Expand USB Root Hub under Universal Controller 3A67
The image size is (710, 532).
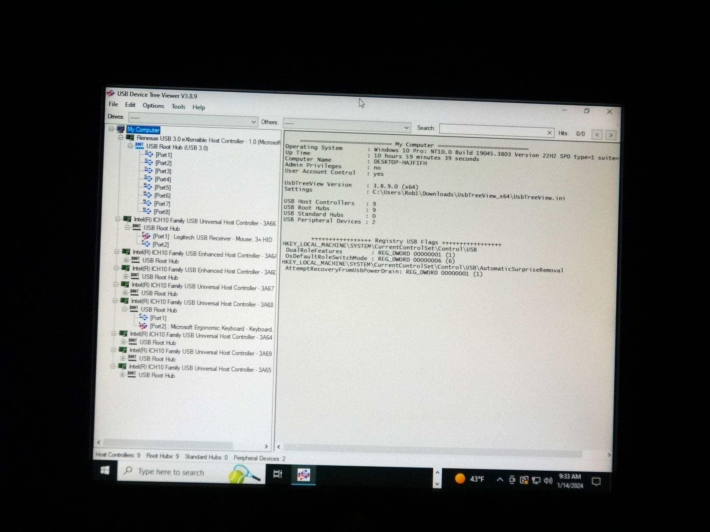click(125, 293)
